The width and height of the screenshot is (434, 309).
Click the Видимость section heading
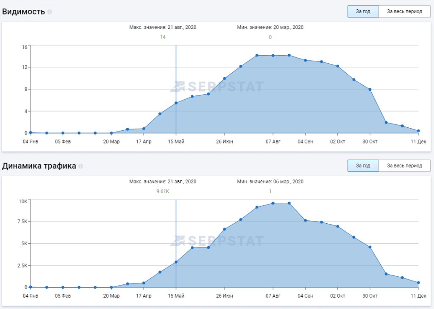24,11
